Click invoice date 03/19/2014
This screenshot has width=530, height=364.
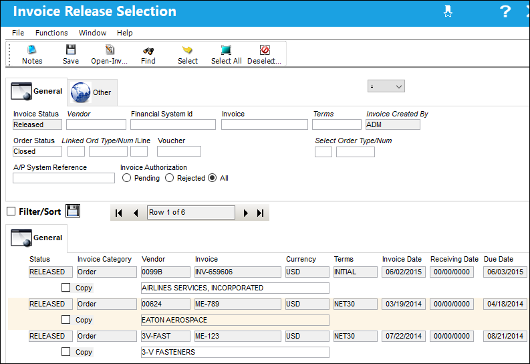(x=404, y=304)
